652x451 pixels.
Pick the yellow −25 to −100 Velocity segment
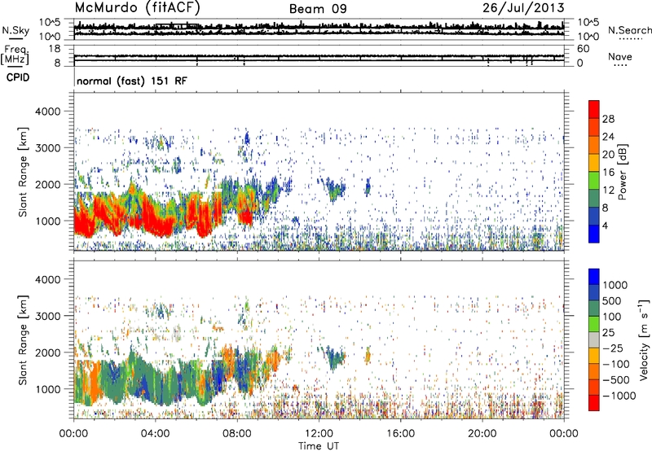pos(594,356)
